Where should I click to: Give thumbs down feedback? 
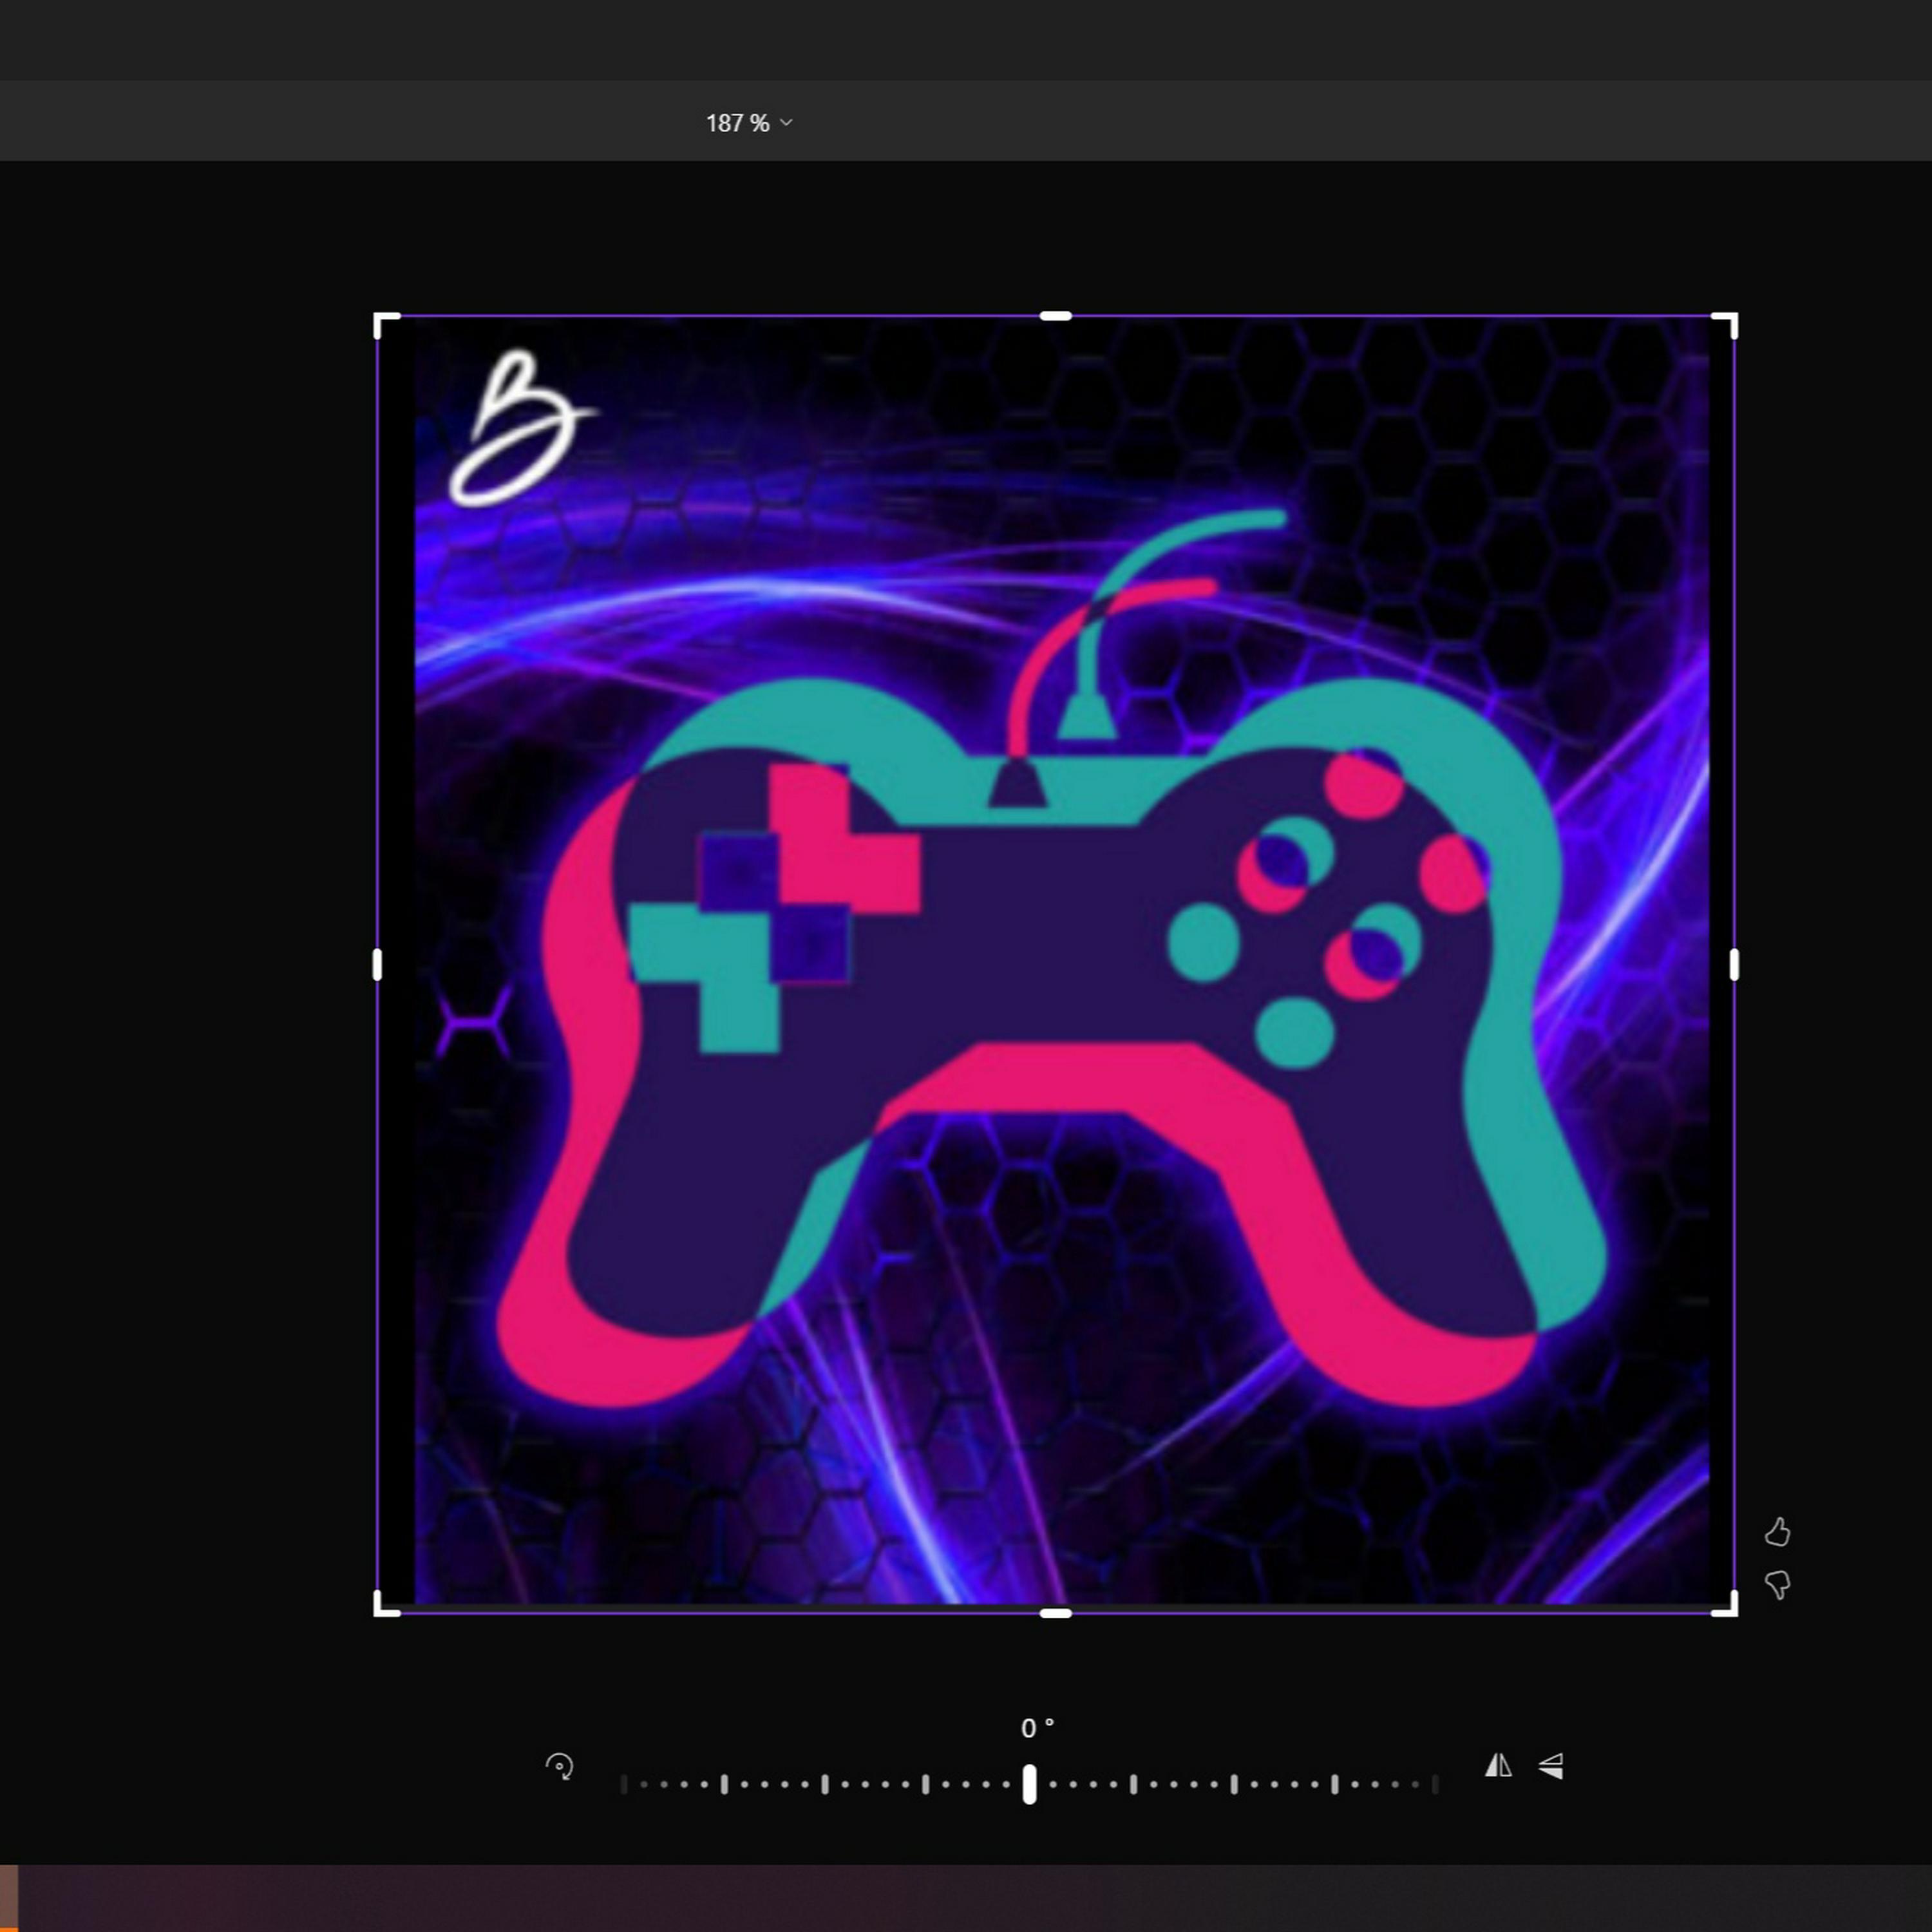point(1777,1584)
